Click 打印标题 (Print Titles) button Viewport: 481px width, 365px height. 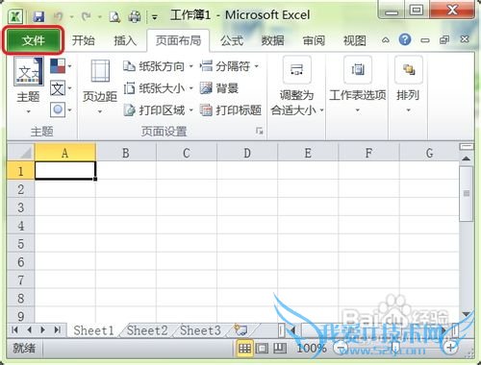pyautogui.click(x=231, y=110)
